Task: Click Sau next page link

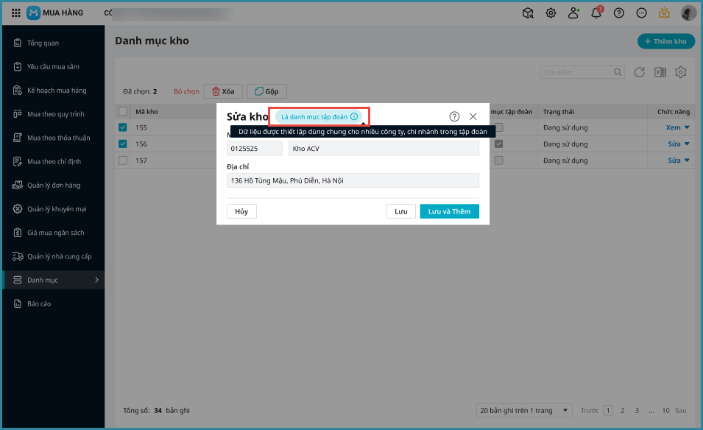Action: [x=681, y=411]
